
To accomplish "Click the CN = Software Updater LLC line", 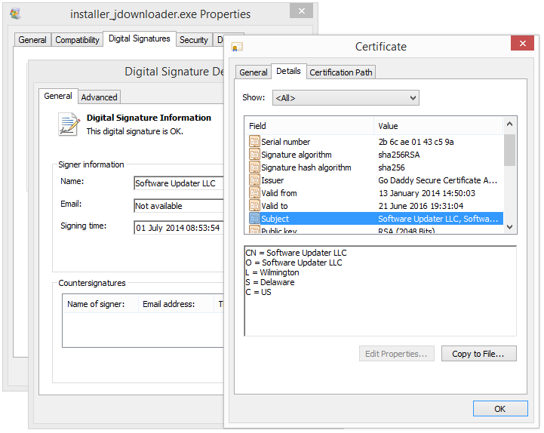I will (x=296, y=253).
